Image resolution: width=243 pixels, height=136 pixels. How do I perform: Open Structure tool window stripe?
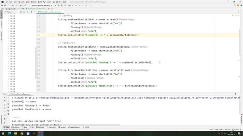coord(2,24)
